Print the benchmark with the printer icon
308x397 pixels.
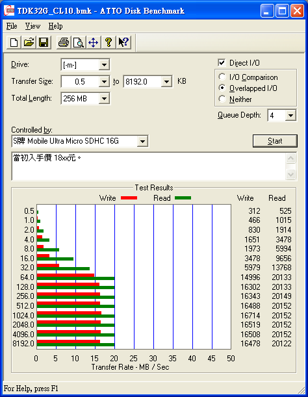(63, 42)
